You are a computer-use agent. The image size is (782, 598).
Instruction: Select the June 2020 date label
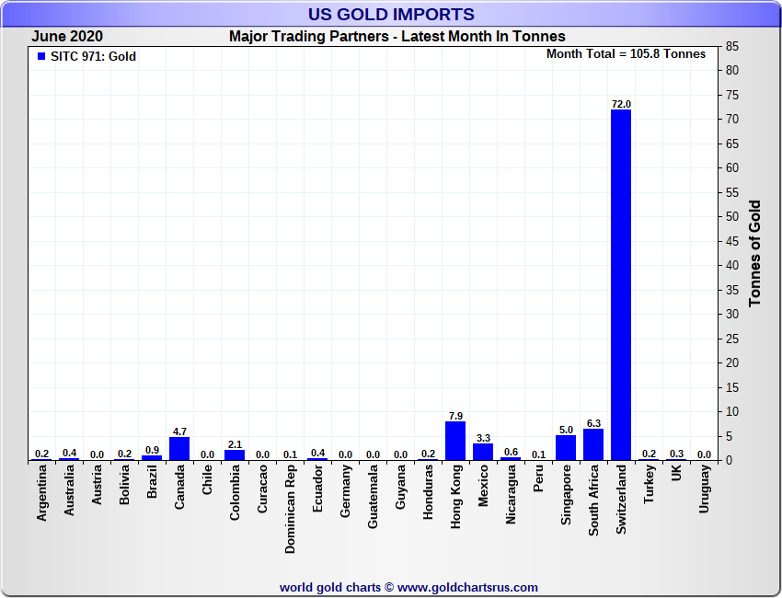tap(67, 37)
